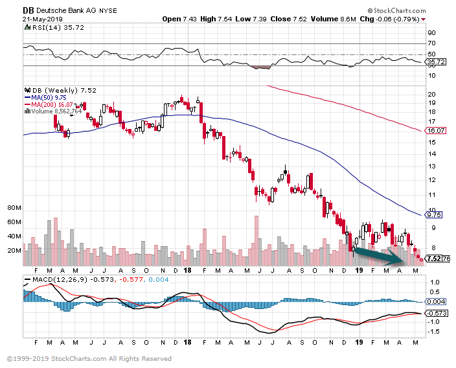Image resolution: width=456 pixels, height=368 pixels.
Task: Click the NYSE exchange label
Action: [x=108, y=11]
